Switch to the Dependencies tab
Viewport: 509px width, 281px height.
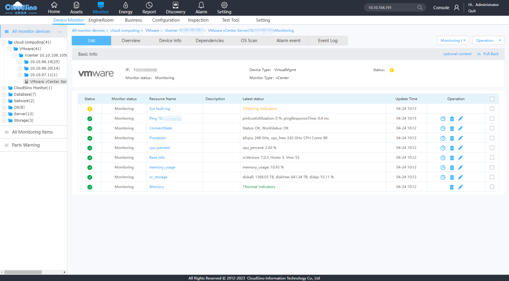tap(209, 41)
